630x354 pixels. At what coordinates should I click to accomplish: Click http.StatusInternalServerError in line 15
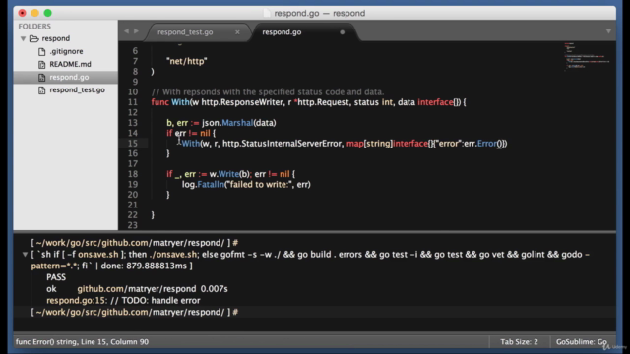click(283, 144)
